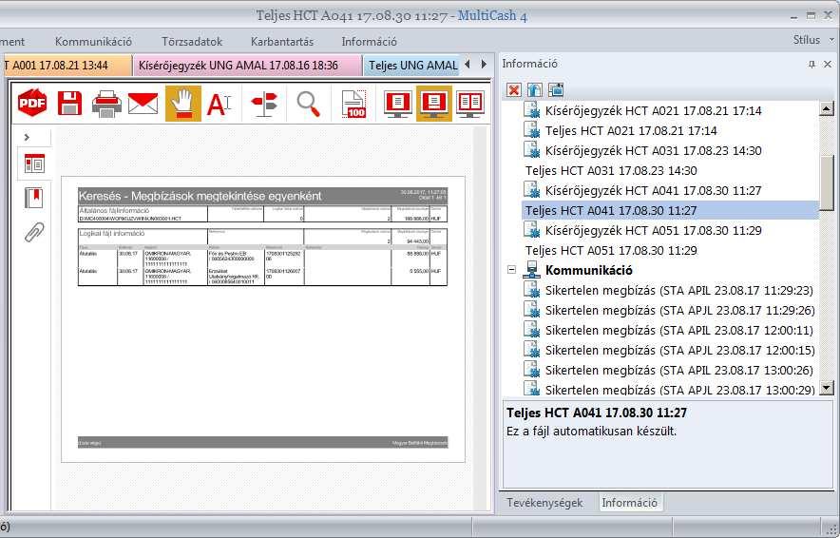Screen dimensions: 840x538
Task: Open the signpost navigation tool
Action: tap(265, 104)
